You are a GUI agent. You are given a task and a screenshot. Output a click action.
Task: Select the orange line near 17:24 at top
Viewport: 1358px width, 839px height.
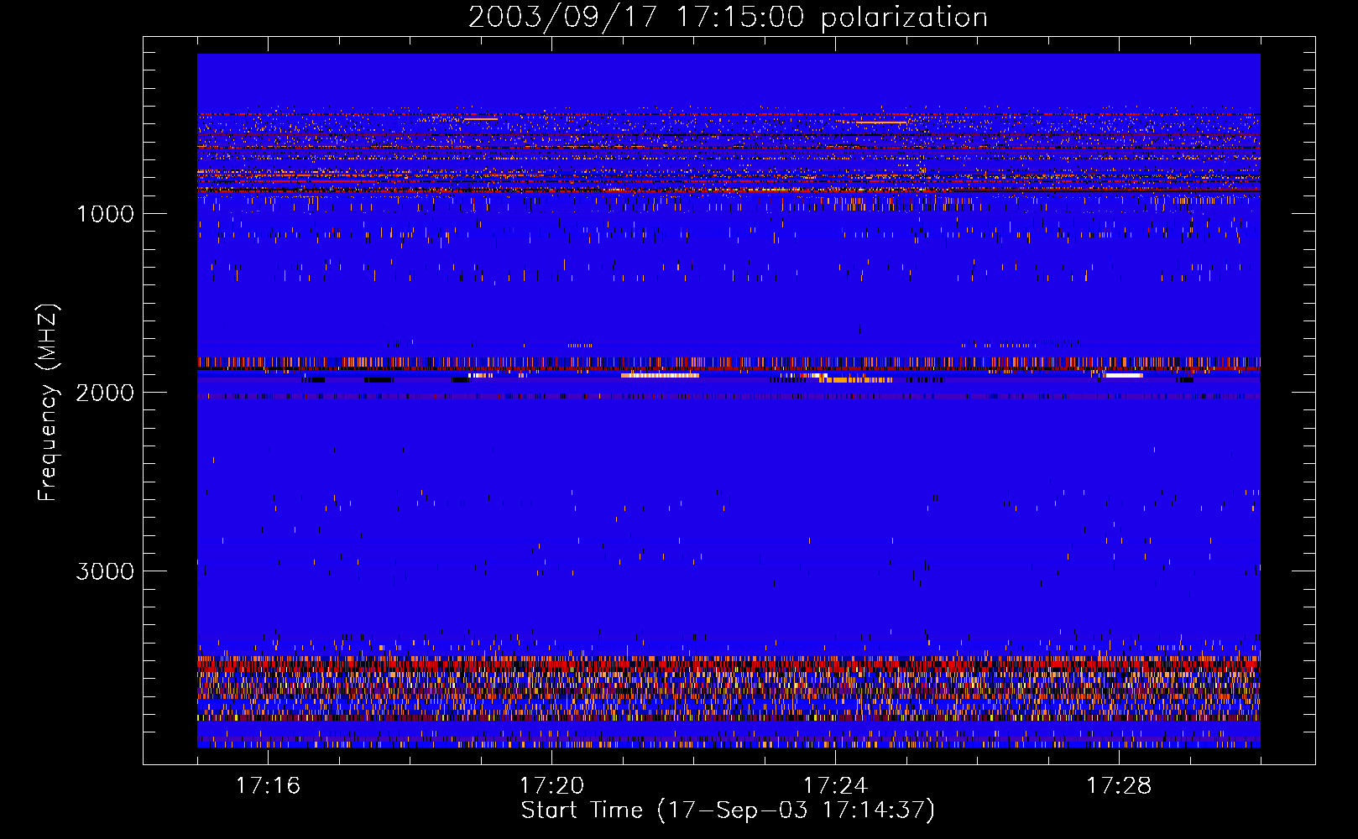point(881,122)
